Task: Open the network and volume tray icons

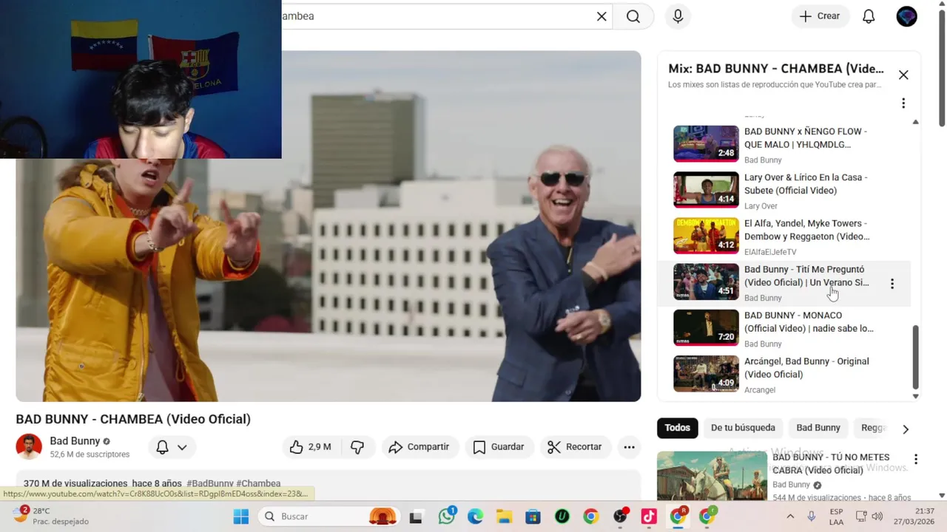Action: (x=869, y=516)
